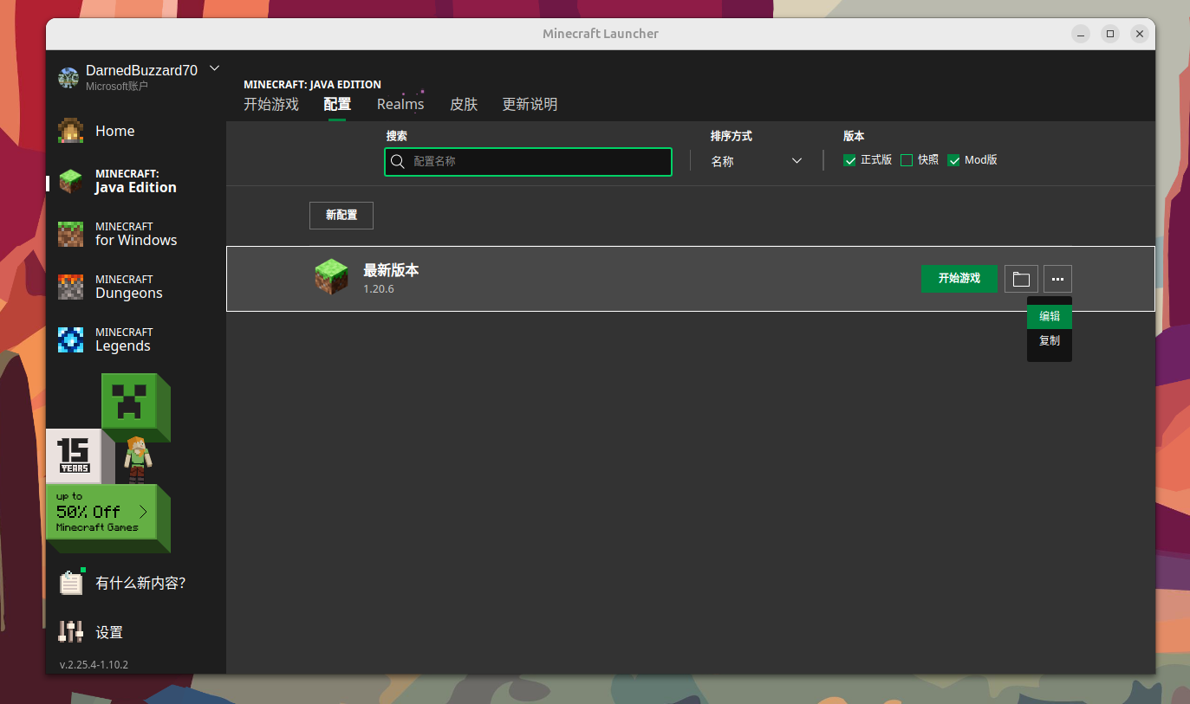Click the launcher version v.2.25.4-1.10.2 text
Viewport: 1190px width, 704px height.
pos(94,665)
